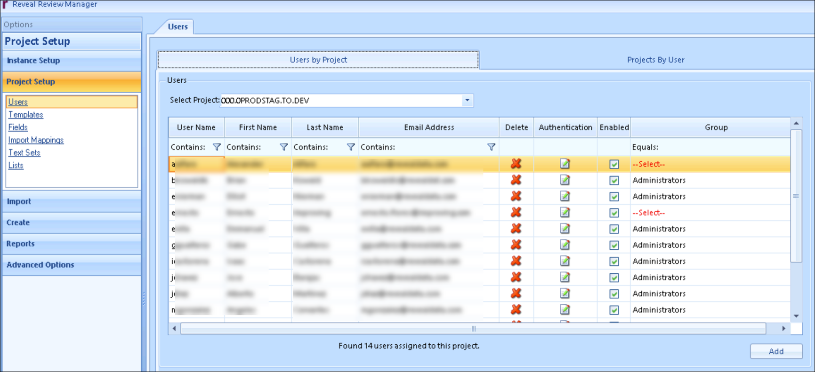This screenshot has width=815, height=372.
Task: Toggle Enabled for unhighlighted --Select-- group user
Action: (614, 213)
